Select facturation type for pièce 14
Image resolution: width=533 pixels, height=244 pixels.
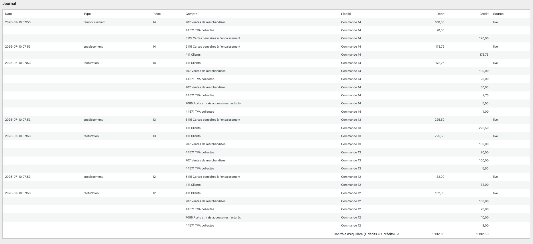tap(91, 63)
